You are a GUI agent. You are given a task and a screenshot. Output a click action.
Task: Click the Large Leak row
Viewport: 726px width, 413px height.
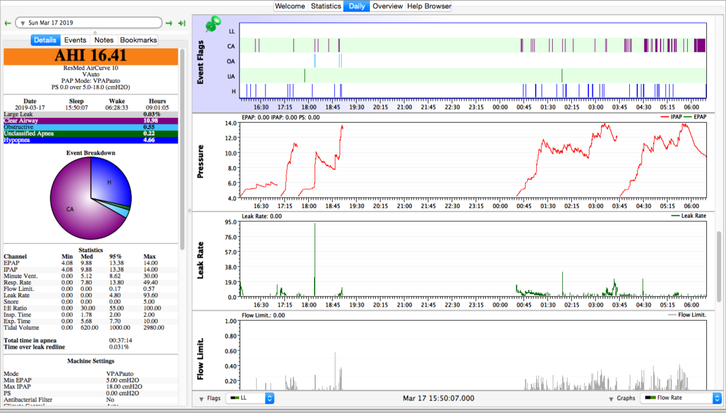tap(90, 115)
